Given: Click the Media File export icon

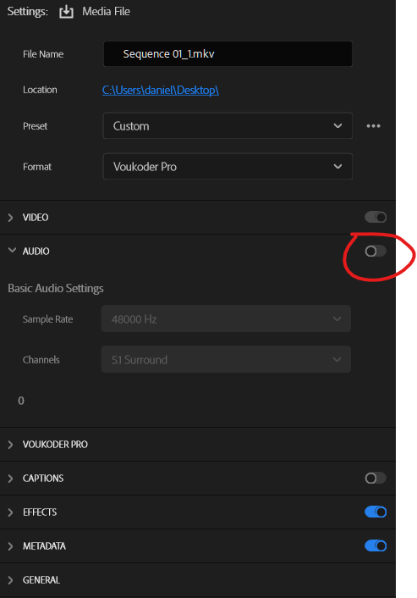Looking at the screenshot, I should pyautogui.click(x=66, y=12).
